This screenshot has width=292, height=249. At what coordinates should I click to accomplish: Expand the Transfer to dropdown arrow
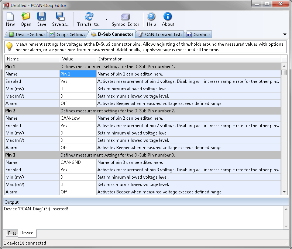click(106, 20)
